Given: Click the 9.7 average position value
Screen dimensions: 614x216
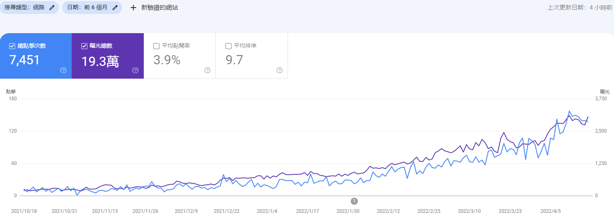Looking at the screenshot, I should click(x=234, y=60).
